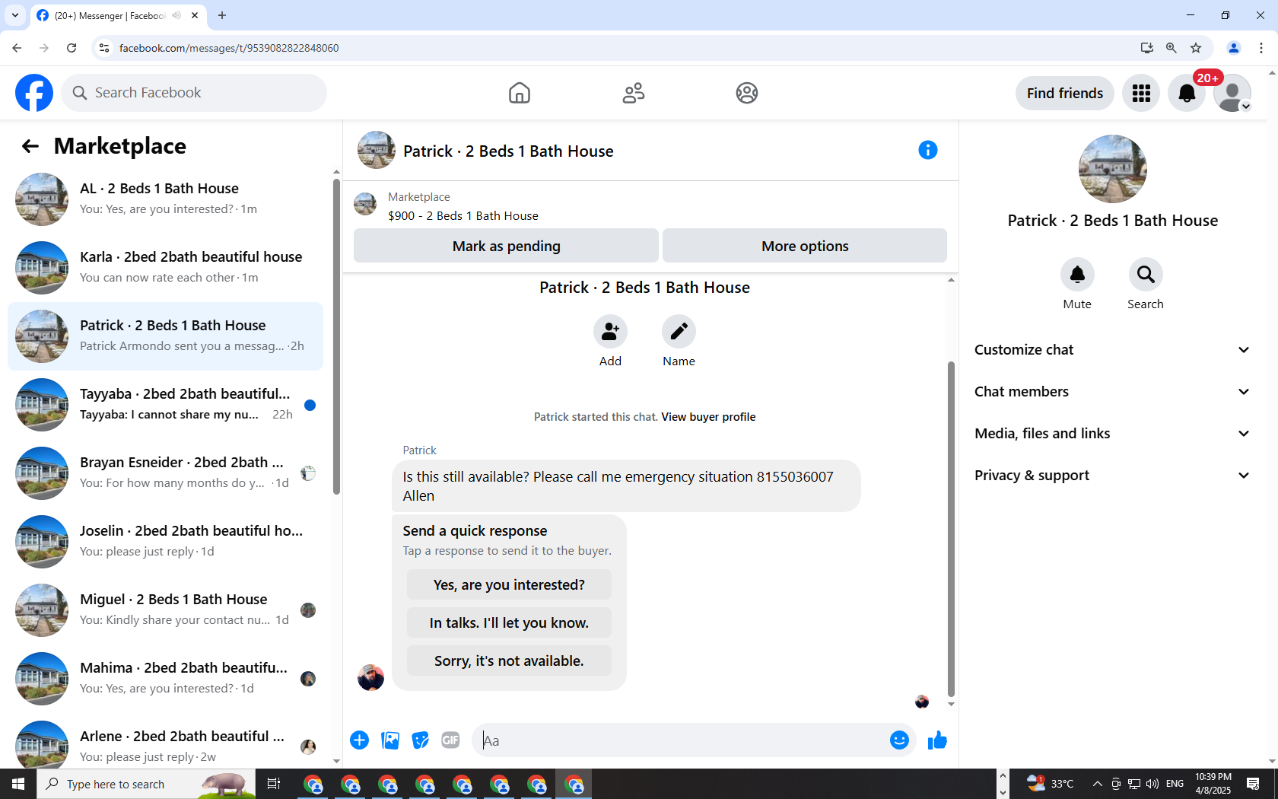Open Task View on the taskbar

274,784
